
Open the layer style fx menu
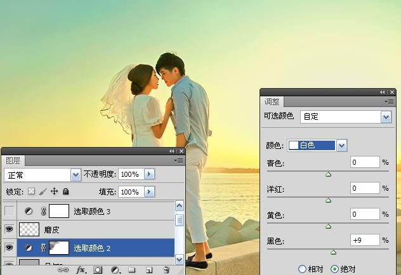pos(81,270)
